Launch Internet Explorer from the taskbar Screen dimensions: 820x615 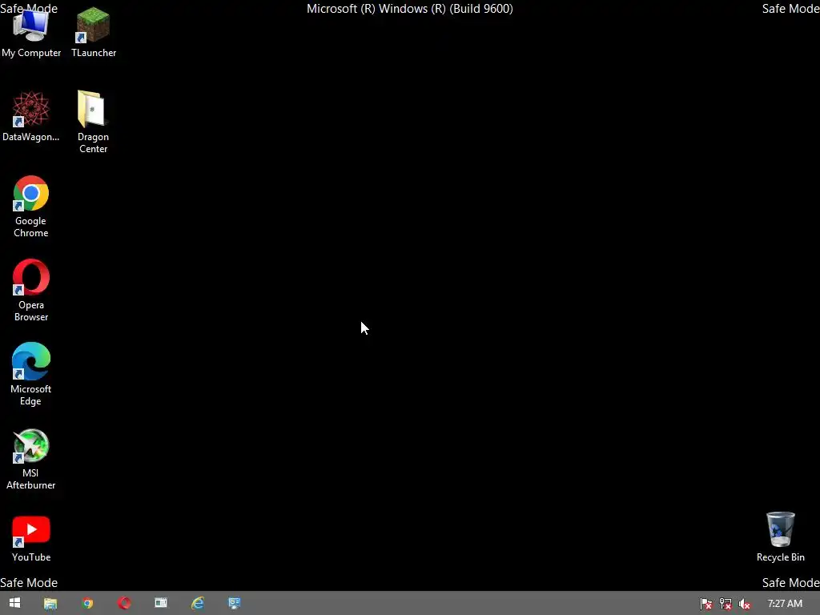point(198,604)
